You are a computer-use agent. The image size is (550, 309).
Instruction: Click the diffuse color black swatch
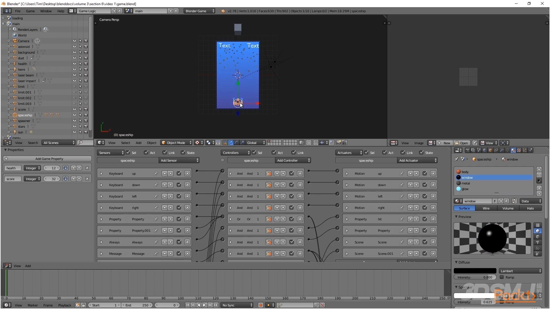coord(475,271)
